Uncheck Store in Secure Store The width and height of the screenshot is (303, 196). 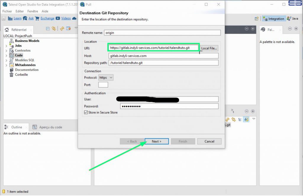(86, 112)
